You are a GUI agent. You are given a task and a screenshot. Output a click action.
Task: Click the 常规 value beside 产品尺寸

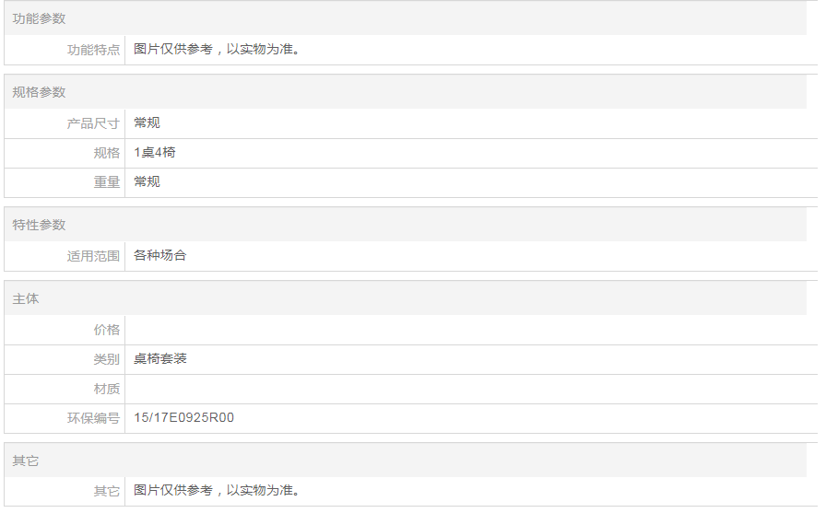tap(147, 123)
